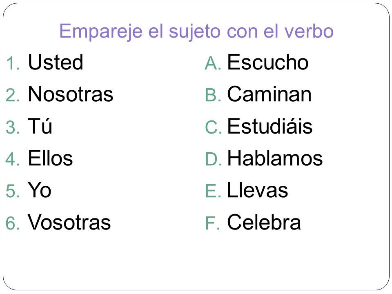Select the subject 'Usted'
The width and height of the screenshot is (392, 294).
point(56,62)
